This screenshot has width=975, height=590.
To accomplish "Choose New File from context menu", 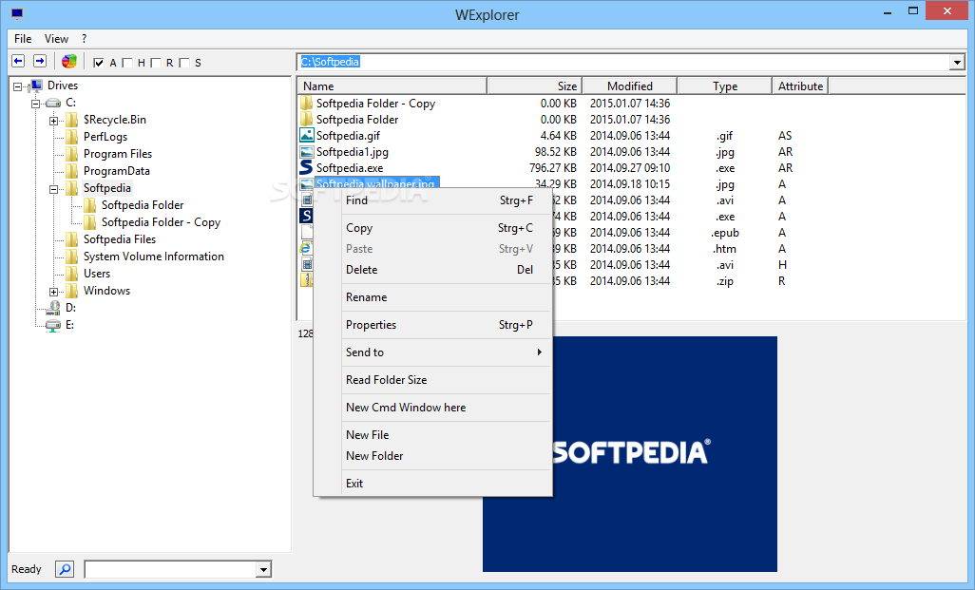I will 447,434.
